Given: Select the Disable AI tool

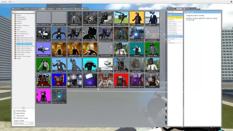Looking at the screenshot, I should coord(175,20).
